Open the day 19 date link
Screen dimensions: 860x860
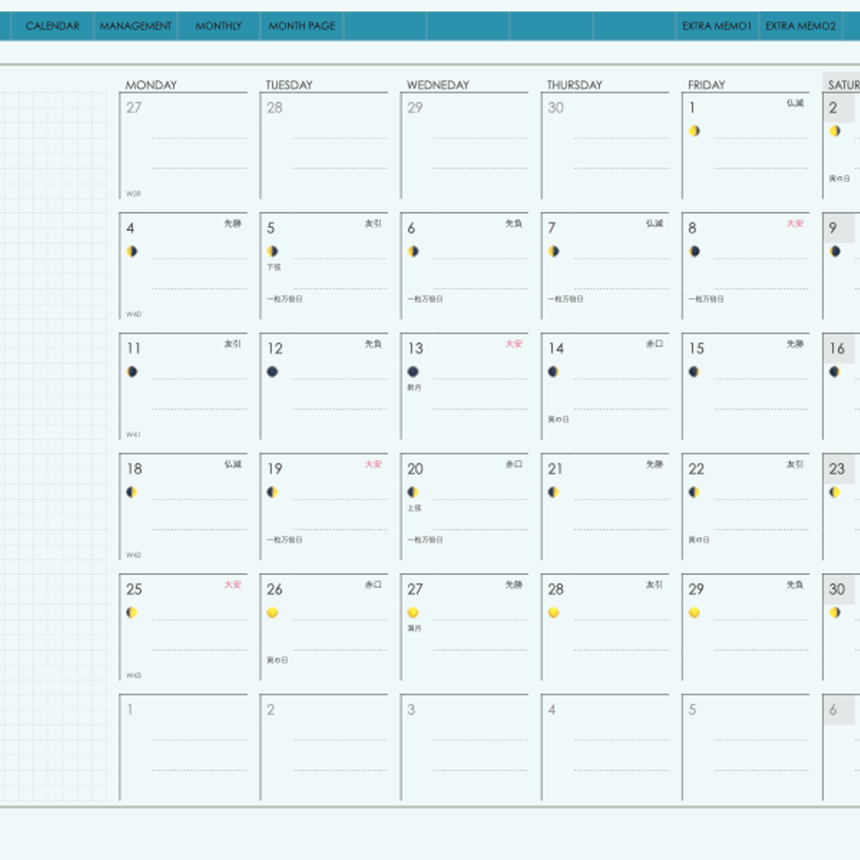275,468
